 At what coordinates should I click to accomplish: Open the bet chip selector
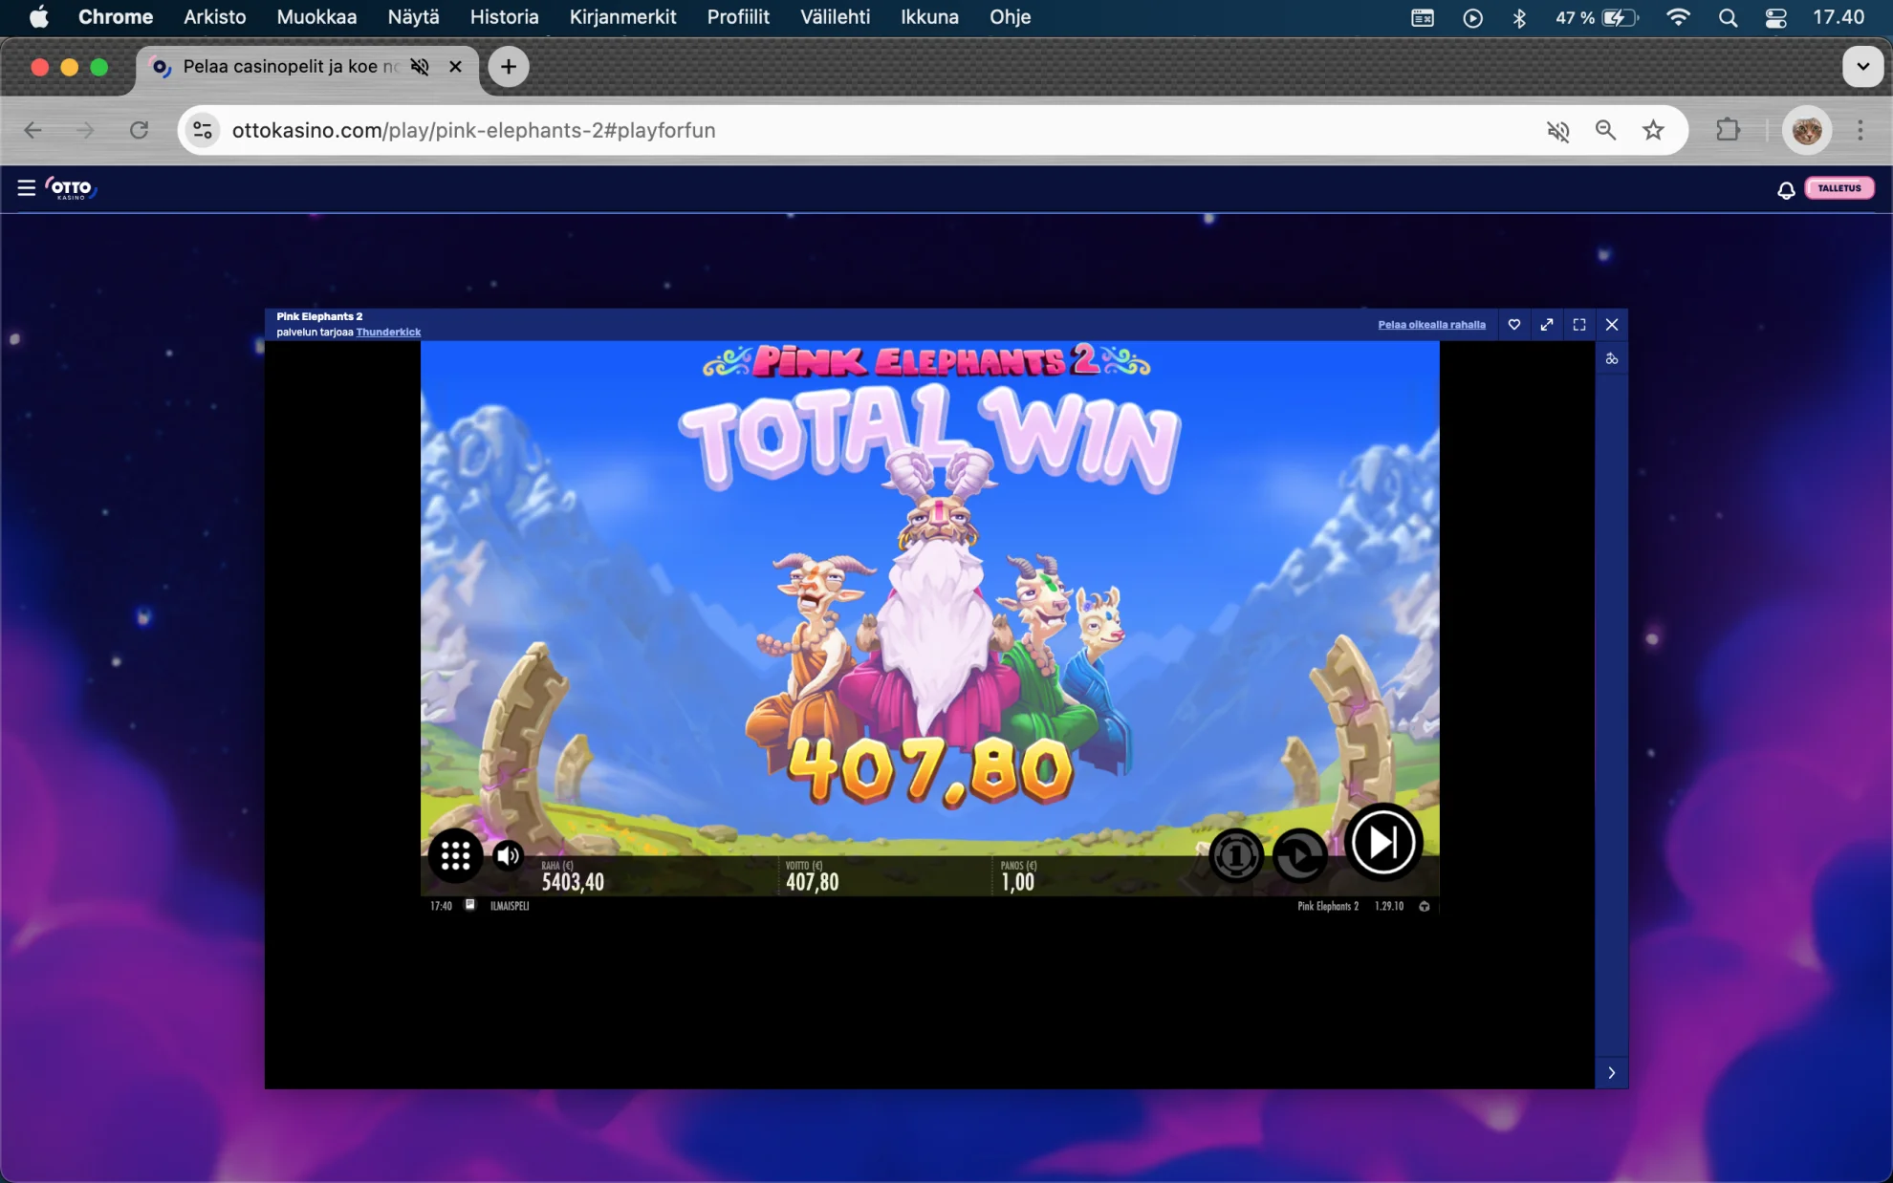click(x=1235, y=855)
